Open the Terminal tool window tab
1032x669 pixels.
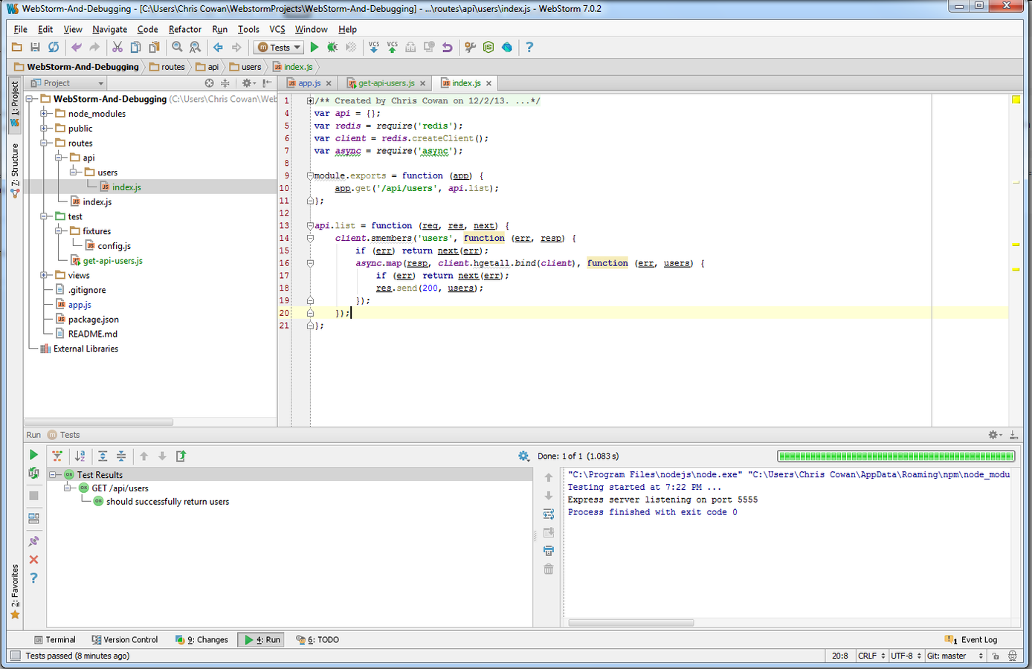pos(54,639)
